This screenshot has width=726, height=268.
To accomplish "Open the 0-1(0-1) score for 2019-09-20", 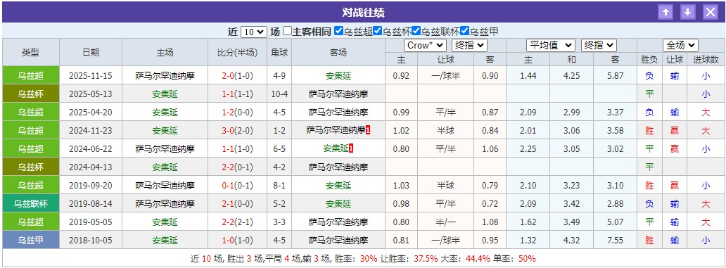I will [x=238, y=186].
